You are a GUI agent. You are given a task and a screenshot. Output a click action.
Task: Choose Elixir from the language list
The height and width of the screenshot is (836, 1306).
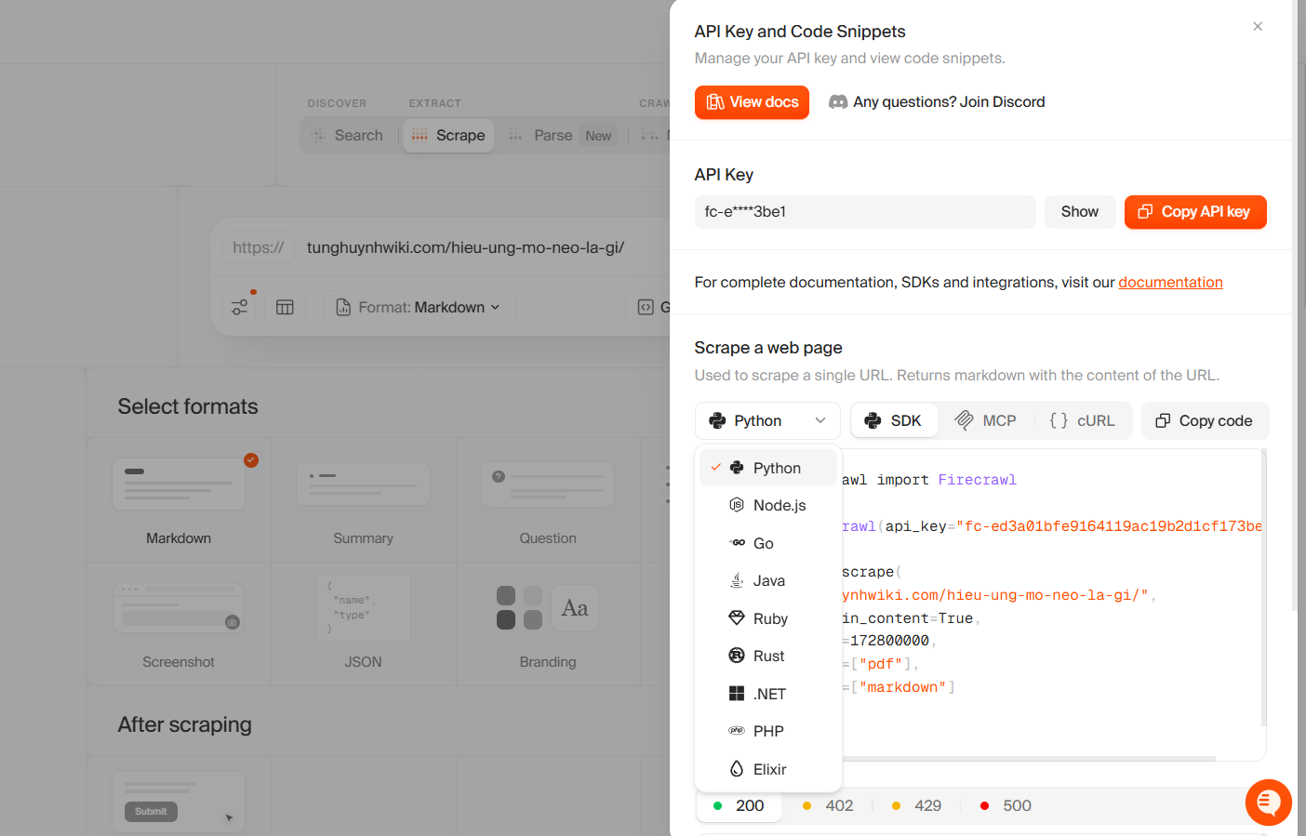click(x=768, y=769)
